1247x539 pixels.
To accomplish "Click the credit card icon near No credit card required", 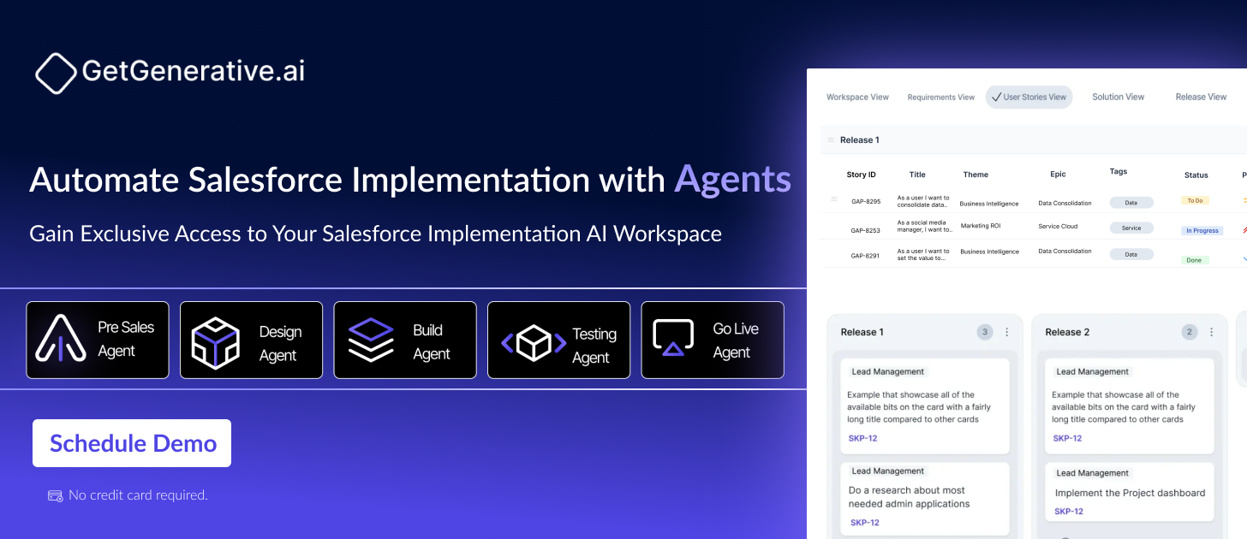I will click(x=55, y=495).
